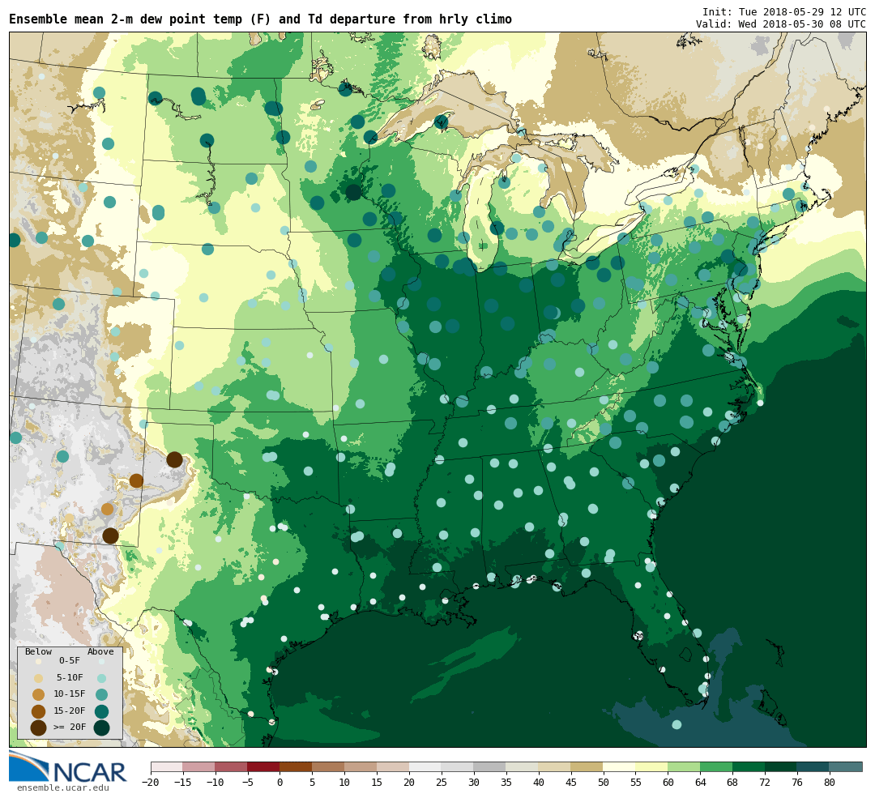Click the '0-5F' legend label
The width and height of the screenshot is (875, 798).
69,660
